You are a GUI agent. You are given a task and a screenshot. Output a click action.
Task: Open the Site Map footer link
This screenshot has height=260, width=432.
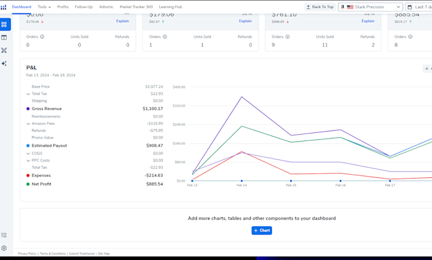tap(104, 254)
